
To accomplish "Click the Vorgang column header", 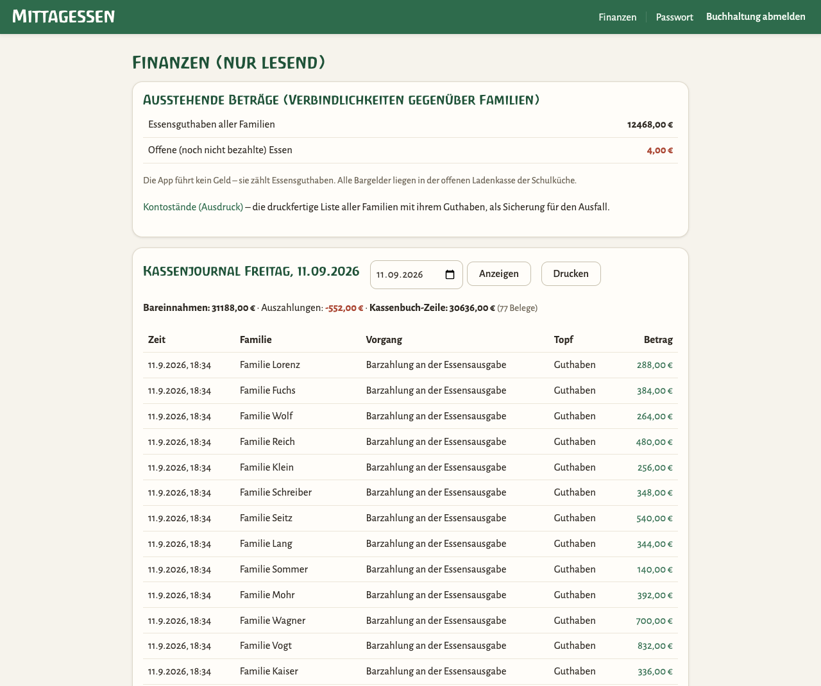I will pyautogui.click(x=384, y=340).
